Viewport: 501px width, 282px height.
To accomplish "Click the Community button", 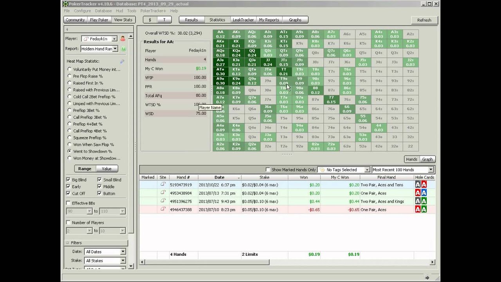I will 75,20.
